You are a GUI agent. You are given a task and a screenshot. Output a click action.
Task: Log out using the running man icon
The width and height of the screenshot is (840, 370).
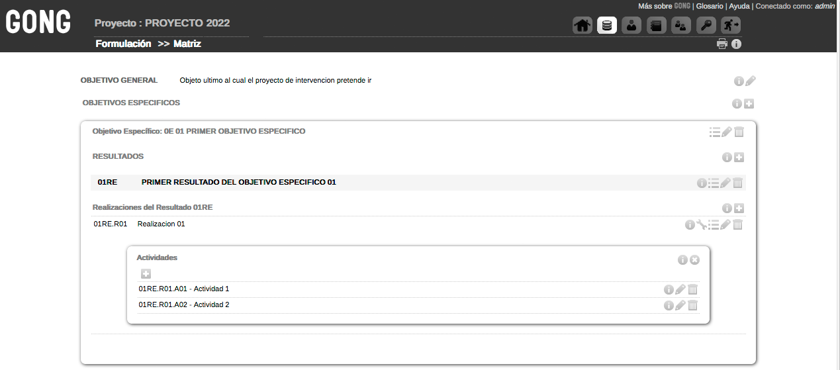(731, 26)
